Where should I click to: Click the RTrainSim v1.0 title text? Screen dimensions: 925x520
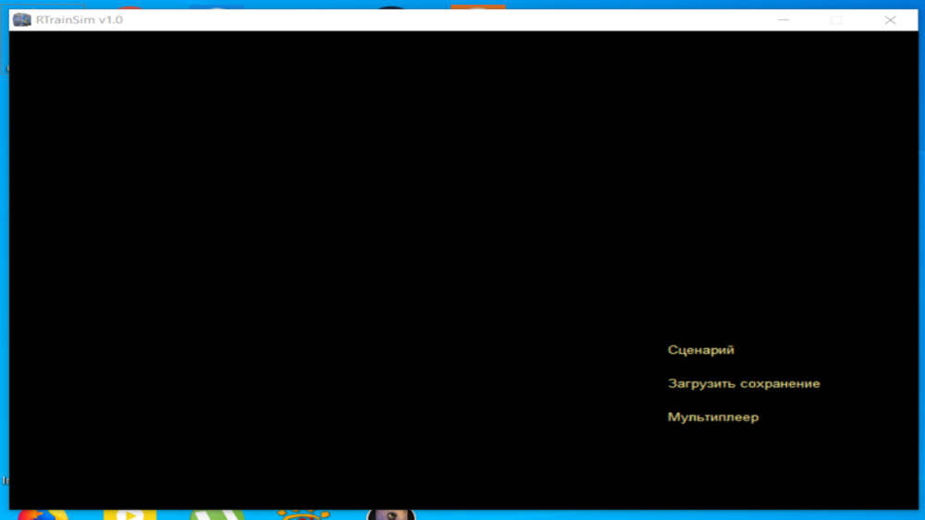pyautogui.click(x=79, y=19)
